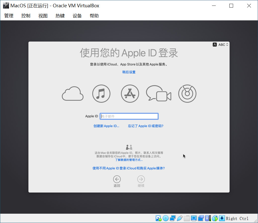Click the 稍后设置 link

129,72
